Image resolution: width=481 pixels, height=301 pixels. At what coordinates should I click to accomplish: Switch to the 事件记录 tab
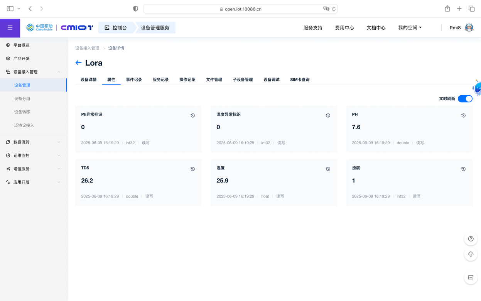point(134,79)
